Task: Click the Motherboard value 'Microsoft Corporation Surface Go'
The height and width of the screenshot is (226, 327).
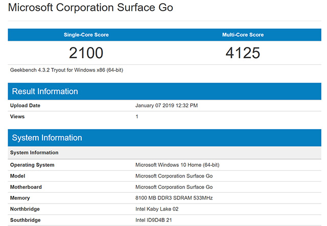Action: (x=174, y=187)
